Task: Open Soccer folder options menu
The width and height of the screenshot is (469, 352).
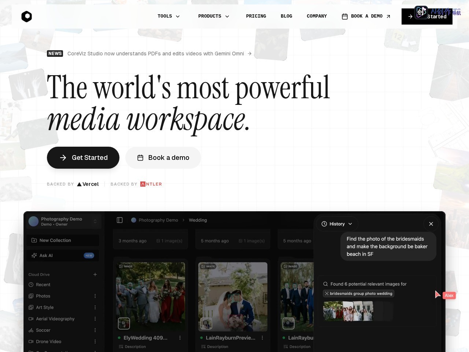Action: click(95, 330)
